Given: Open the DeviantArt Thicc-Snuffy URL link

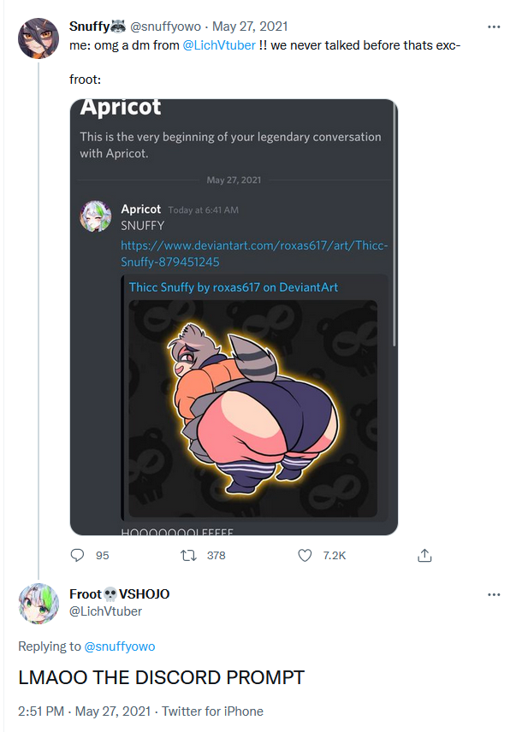Looking at the screenshot, I should point(254,254).
